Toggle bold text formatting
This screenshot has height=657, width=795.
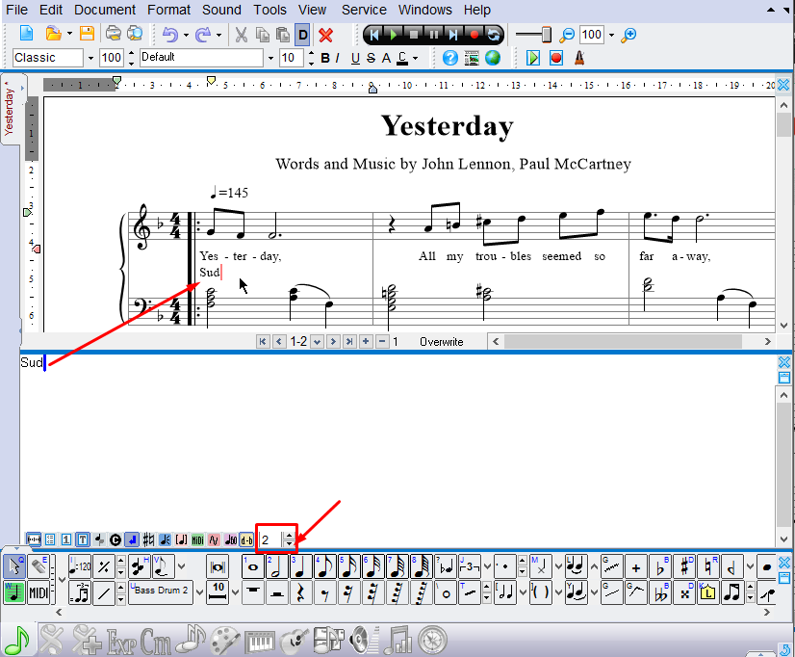(325, 58)
